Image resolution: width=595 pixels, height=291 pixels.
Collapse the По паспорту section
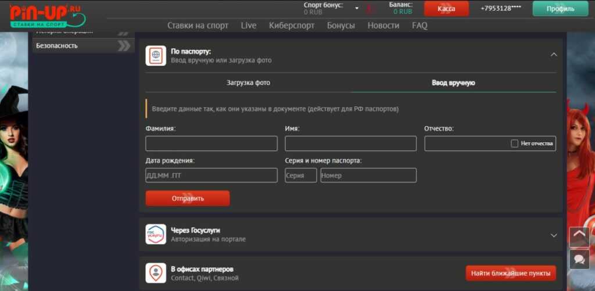pyautogui.click(x=554, y=55)
